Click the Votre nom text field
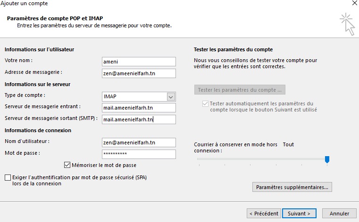The width and height of the screenshot is (359, 222). click(x=139, y=62)
